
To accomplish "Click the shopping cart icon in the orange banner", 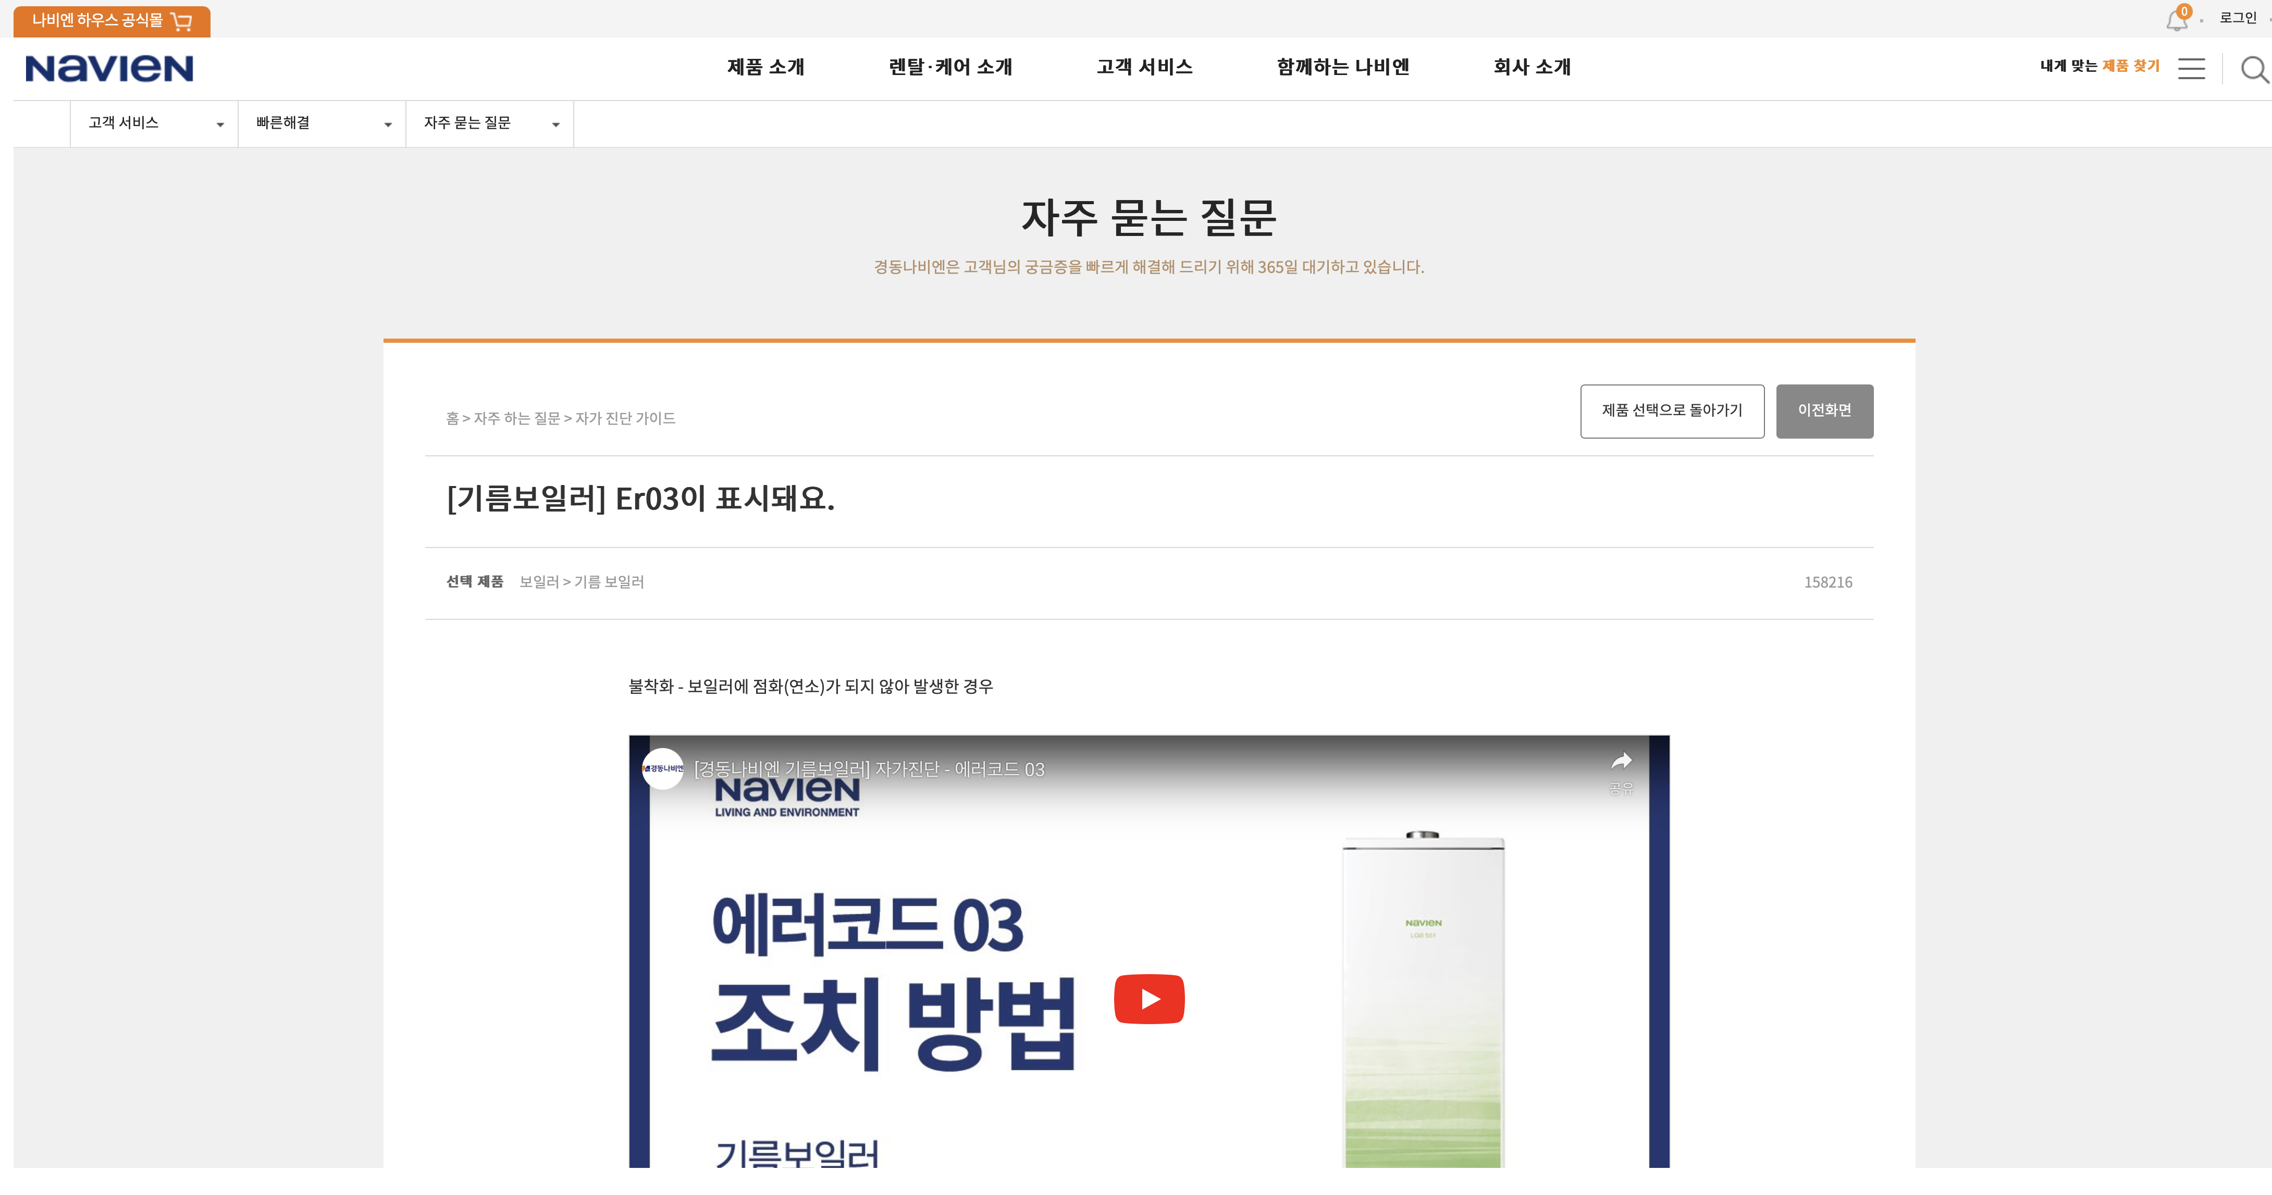I will pos(182,21).
